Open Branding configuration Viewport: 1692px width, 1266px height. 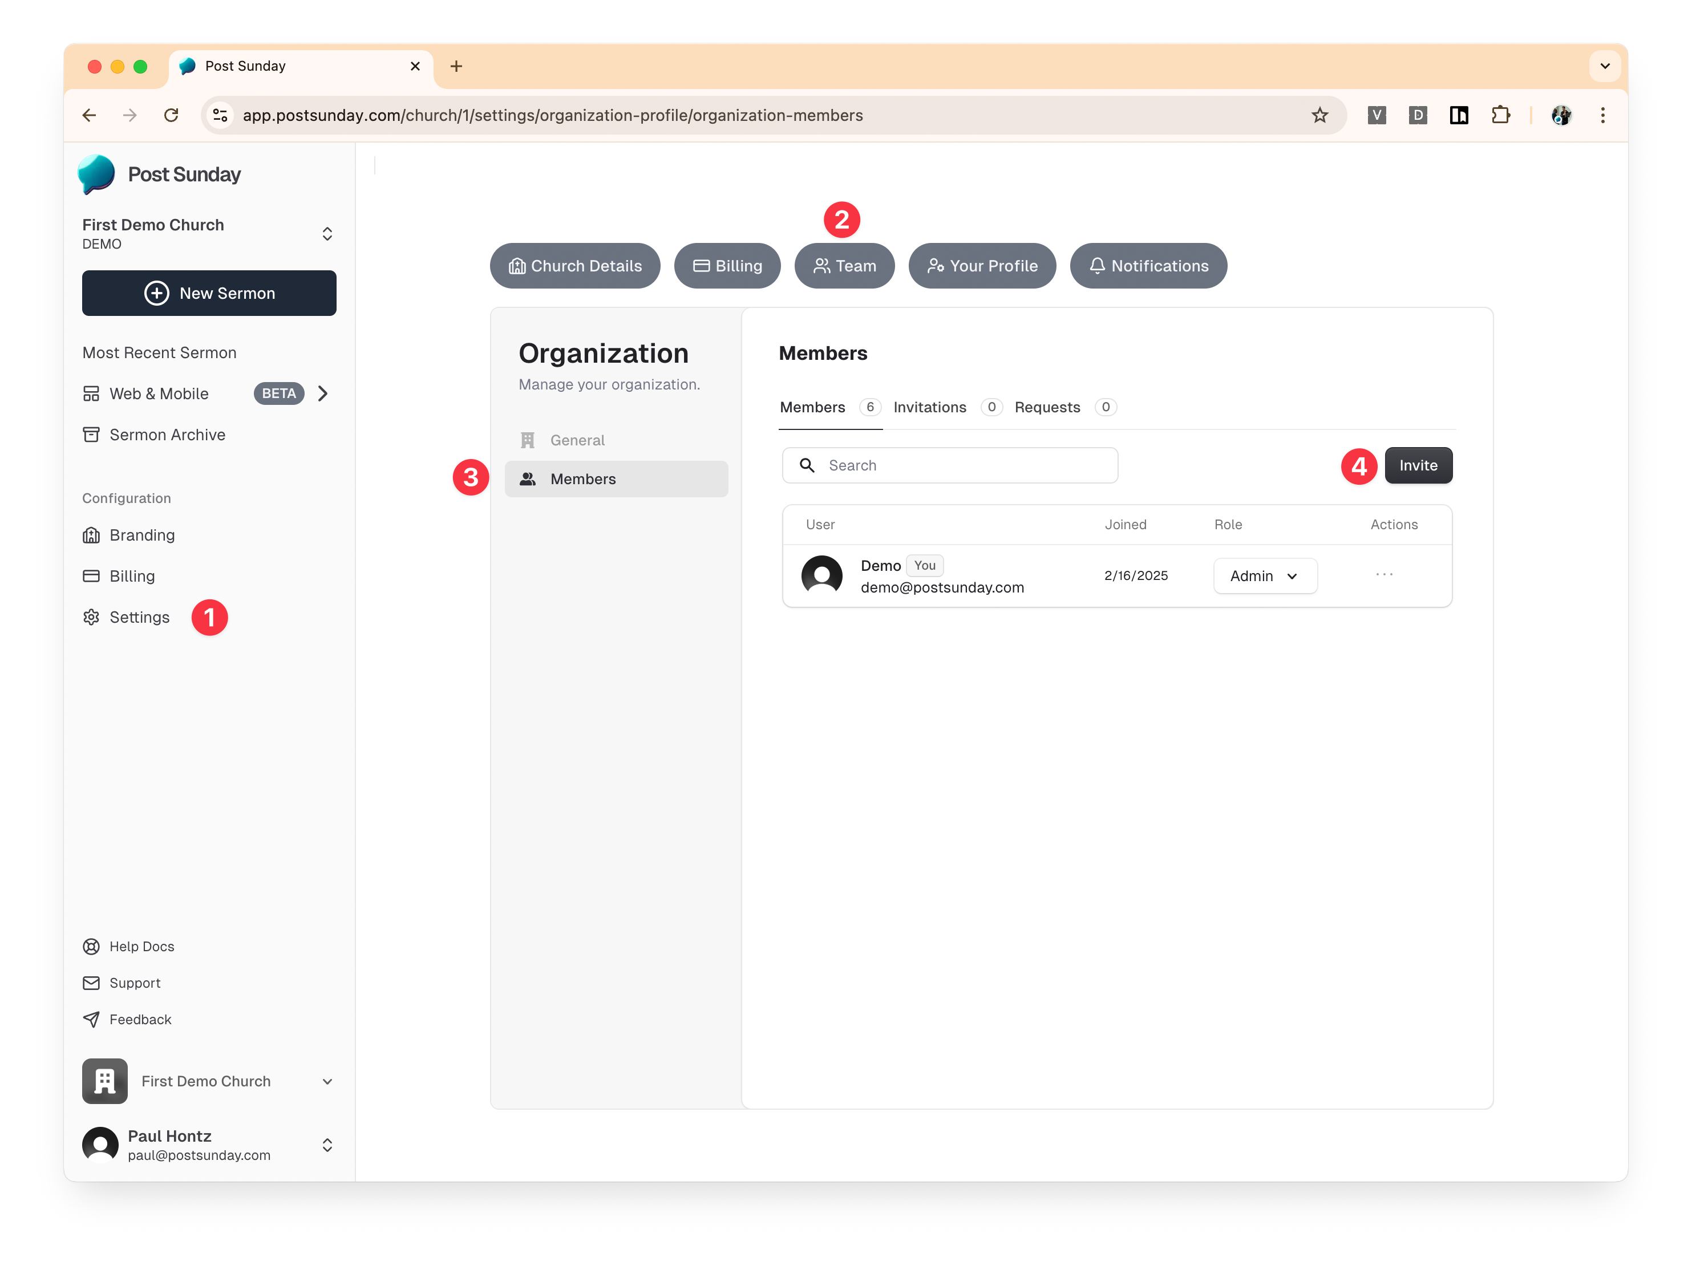(x=128, y=535)
